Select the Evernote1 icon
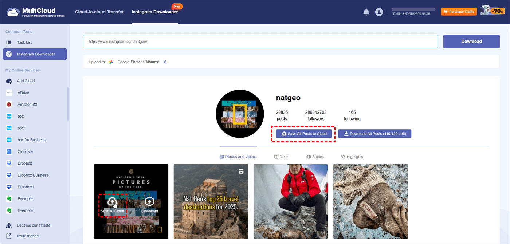The height and width of the screenshot is (244, 510). [x=9, y=210]
